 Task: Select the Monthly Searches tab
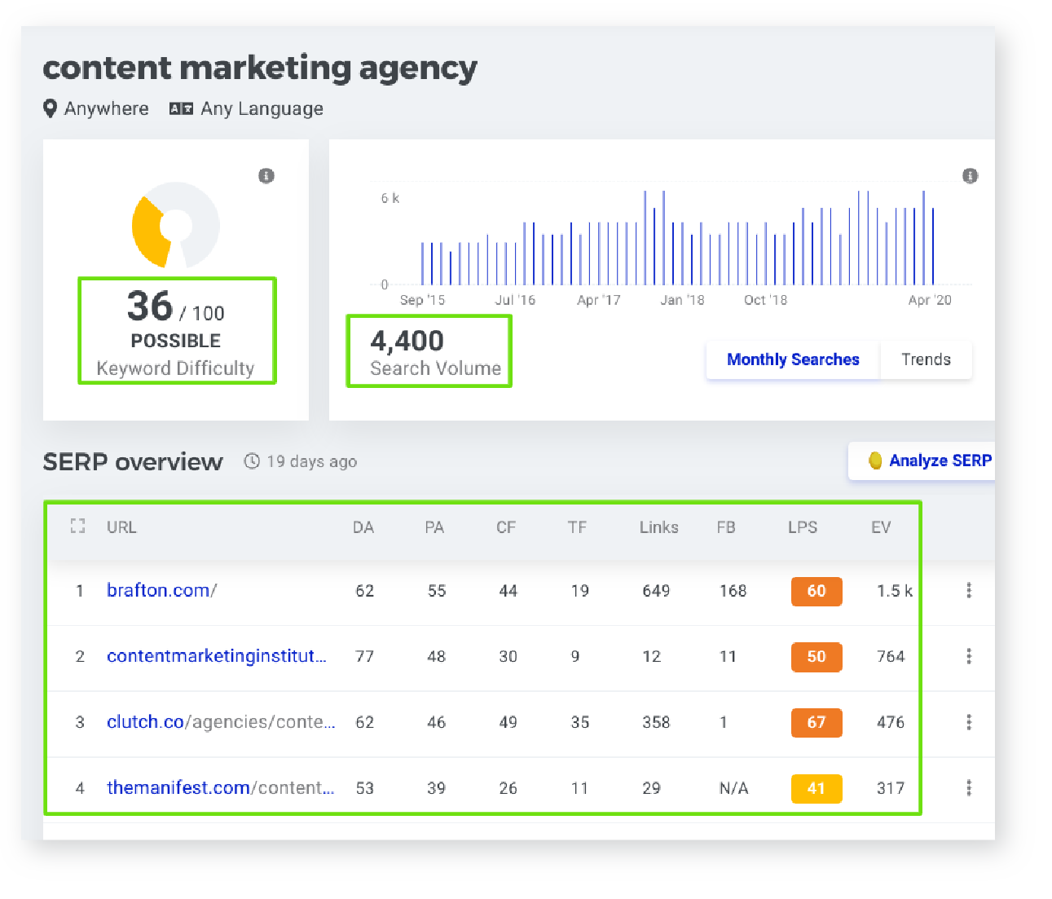[x=792, y=359]
